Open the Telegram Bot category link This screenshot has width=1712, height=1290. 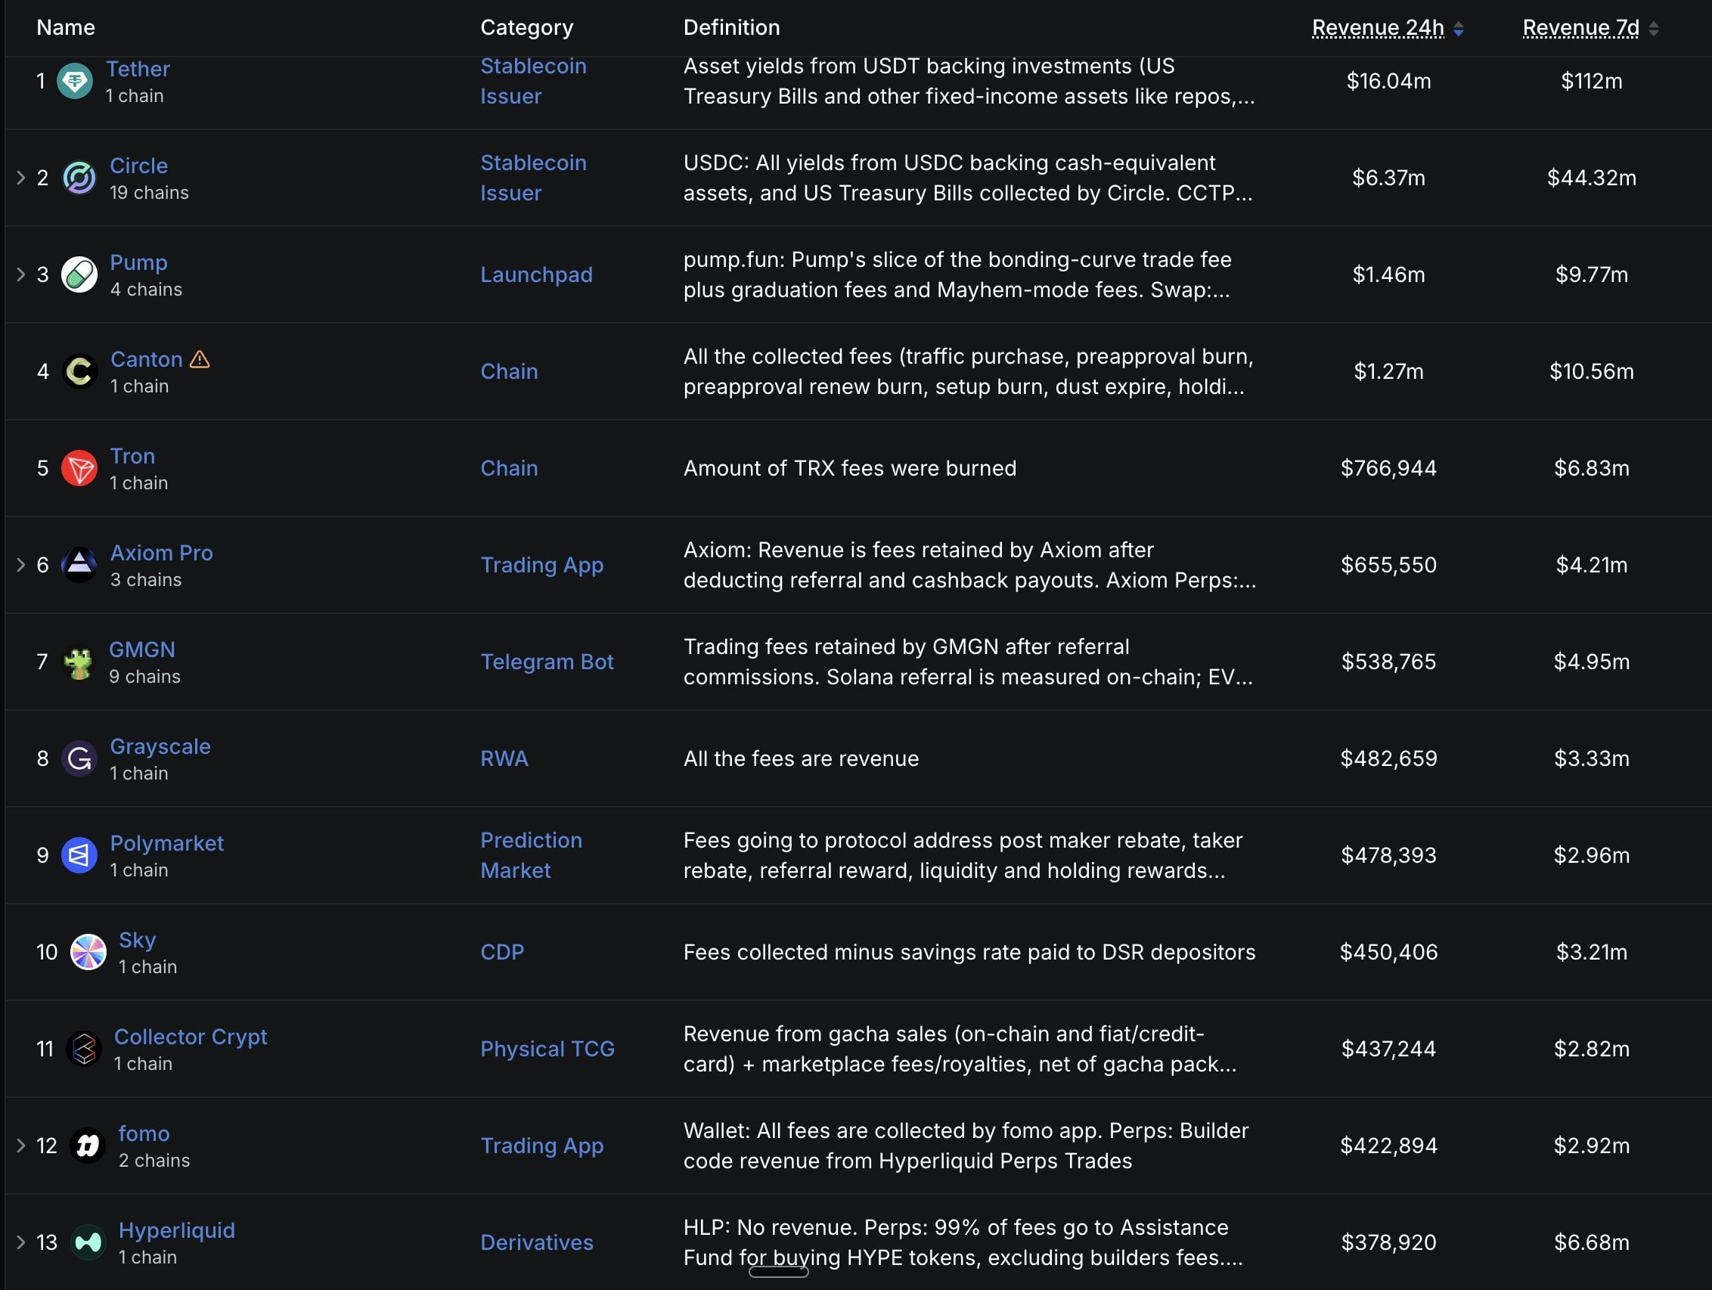[x=547, y=662]
